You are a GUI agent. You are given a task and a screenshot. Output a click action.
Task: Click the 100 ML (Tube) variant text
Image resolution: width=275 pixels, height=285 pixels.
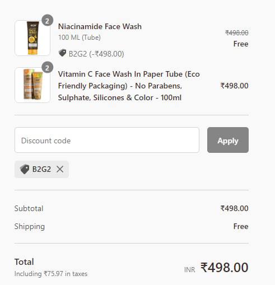click(x=80, y=38)
